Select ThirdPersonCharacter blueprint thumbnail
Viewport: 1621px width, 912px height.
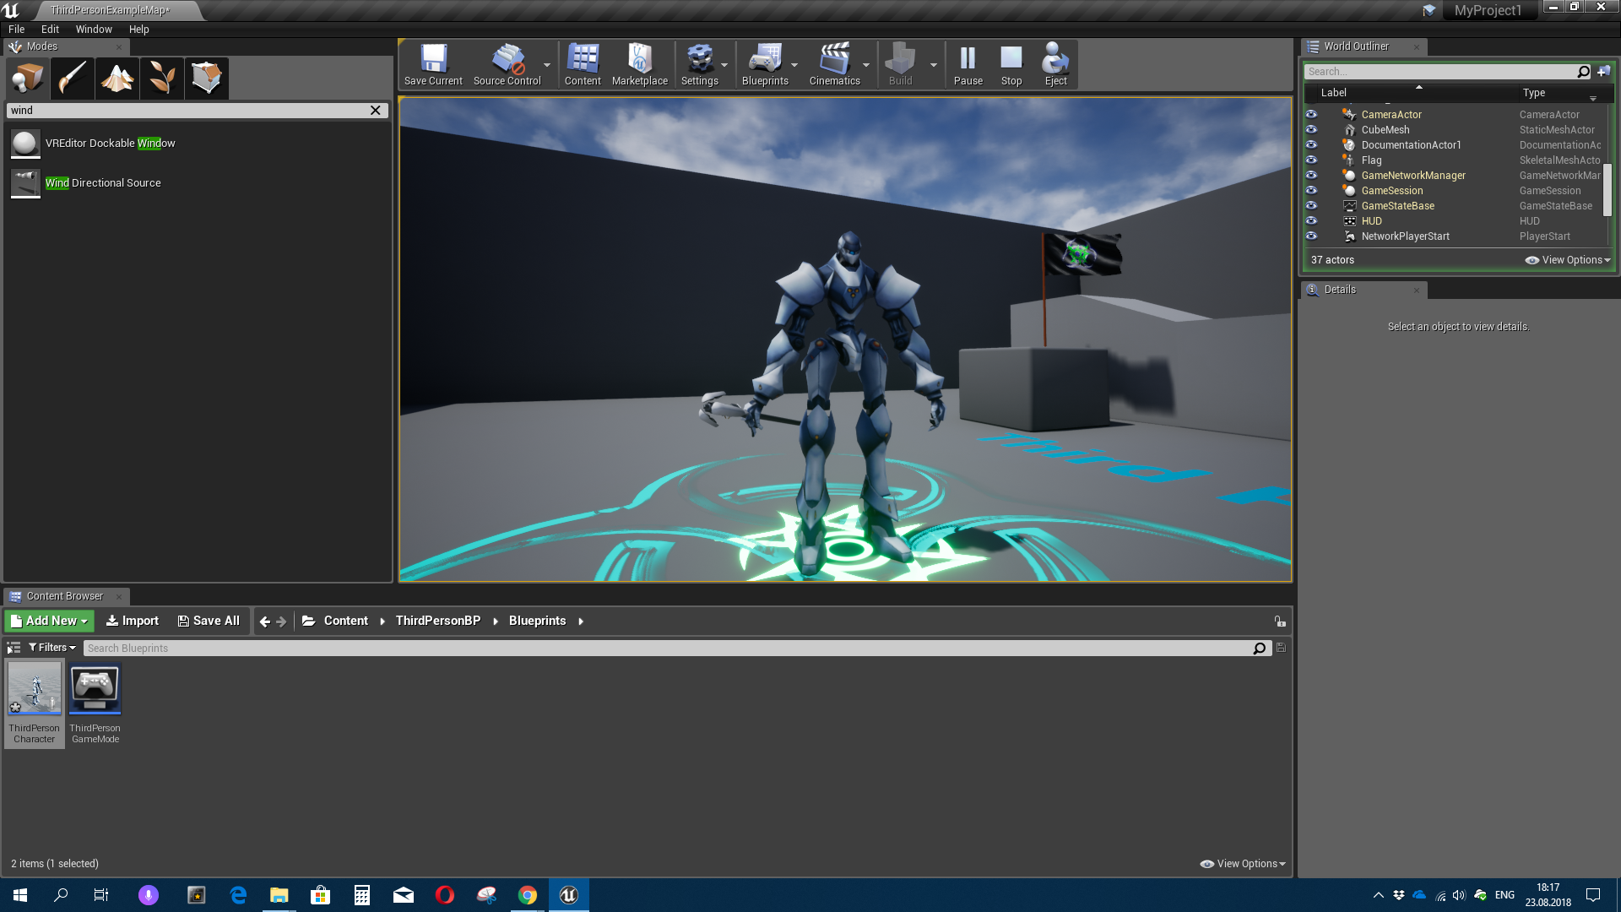(x=35, y=704)
